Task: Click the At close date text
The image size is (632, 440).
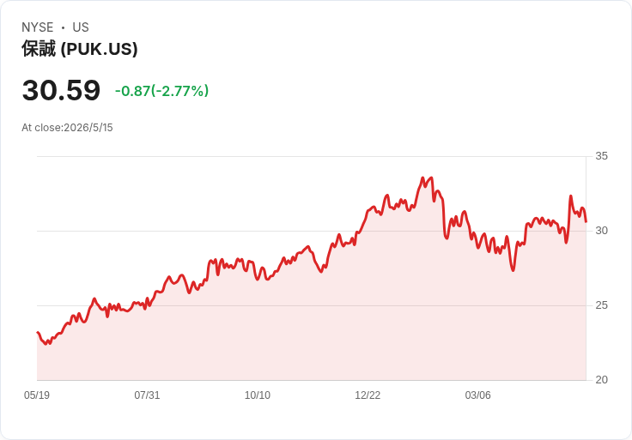Action: coord(67,128)
